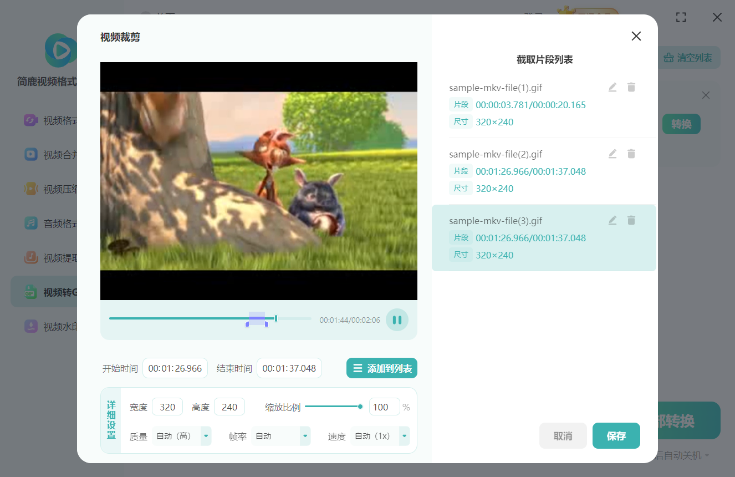Click the 开始时间 start time field

pyautogui.click(x=175, y=368)
